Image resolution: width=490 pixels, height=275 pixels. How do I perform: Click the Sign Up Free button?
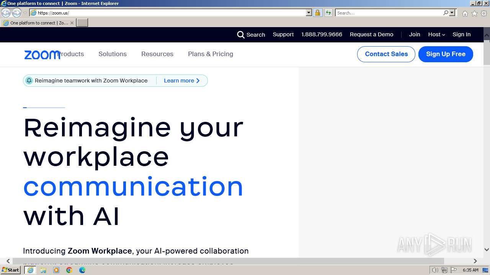[446, 54]
